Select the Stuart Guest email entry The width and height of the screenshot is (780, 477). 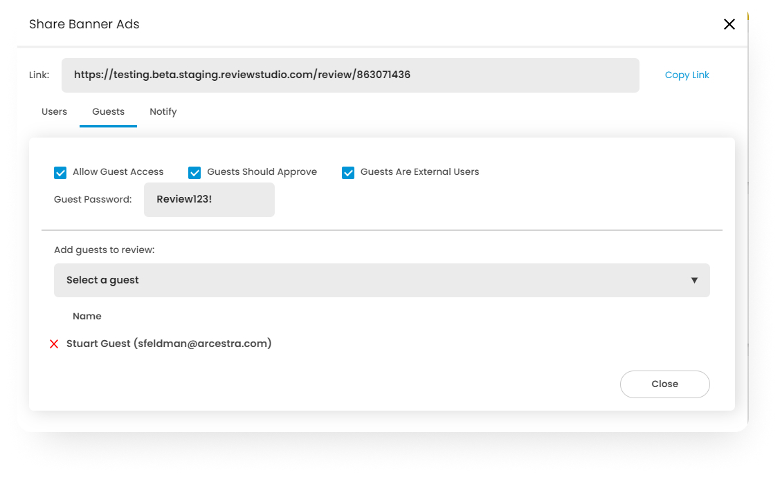coord(169,343)
